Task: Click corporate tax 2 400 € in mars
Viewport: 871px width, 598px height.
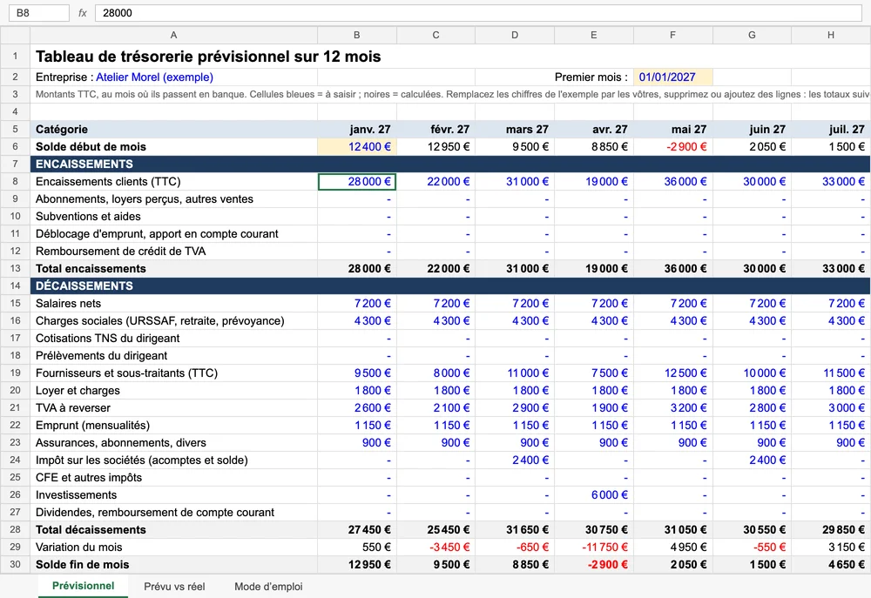Action: 515,460
